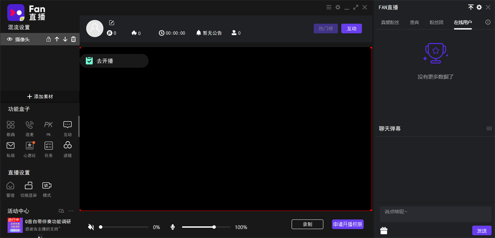The image size is (495, 238).
Task: Click the 申请开播权限 button
Action: [348, 224]
